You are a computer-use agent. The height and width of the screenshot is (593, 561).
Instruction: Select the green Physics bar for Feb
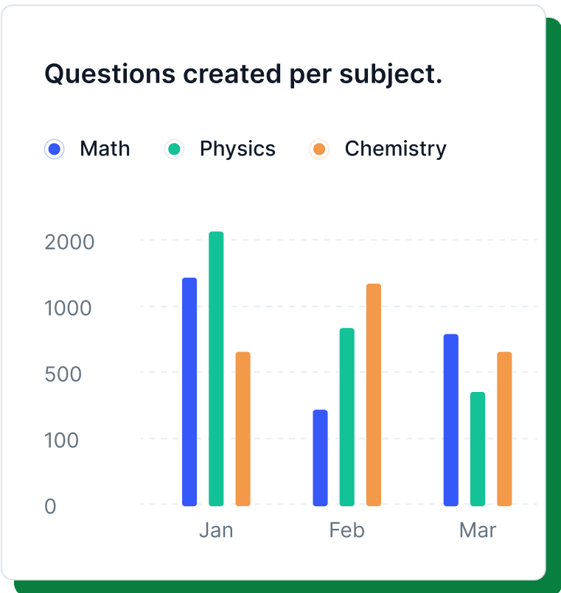click(x=346, y=417)
